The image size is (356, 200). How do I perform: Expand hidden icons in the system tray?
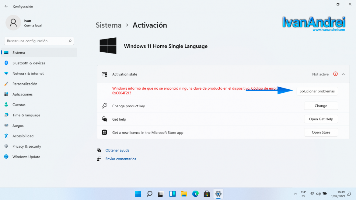pos(295,194)
